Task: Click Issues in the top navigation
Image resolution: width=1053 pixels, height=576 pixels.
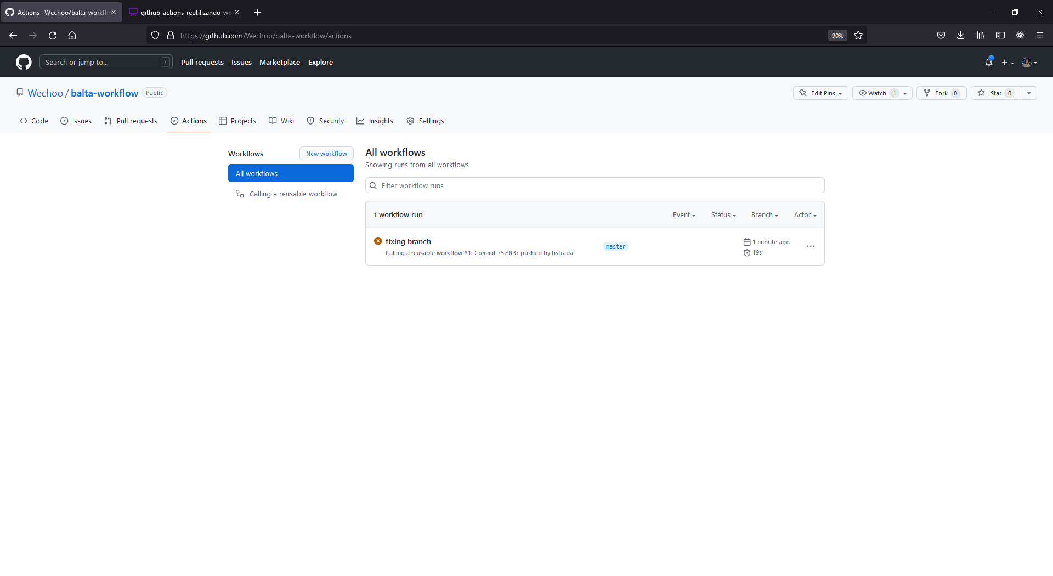Action: click(241, 63)
